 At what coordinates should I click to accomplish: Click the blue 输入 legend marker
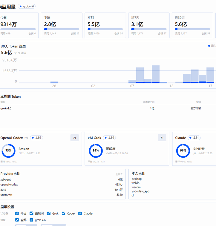pyautogui.click(x=209, y=46)
